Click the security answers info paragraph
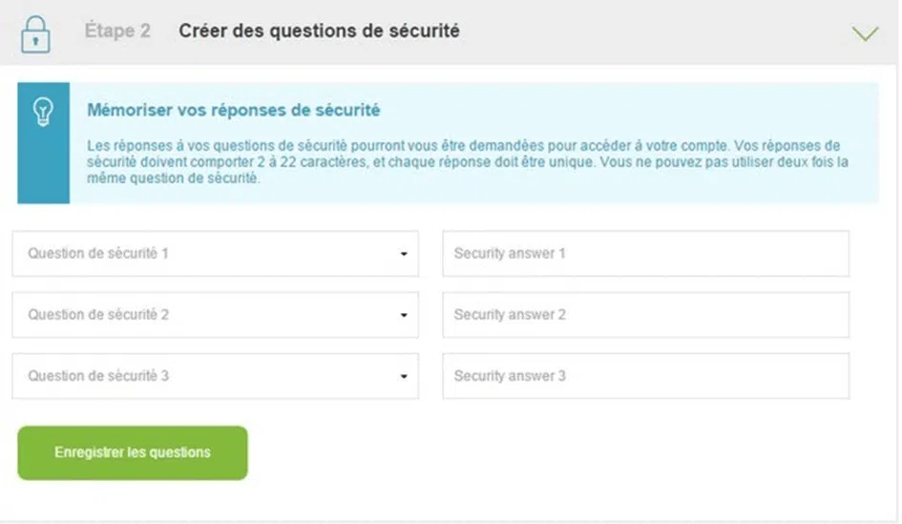This screenshot has width=902, height=524. point(467,161)
